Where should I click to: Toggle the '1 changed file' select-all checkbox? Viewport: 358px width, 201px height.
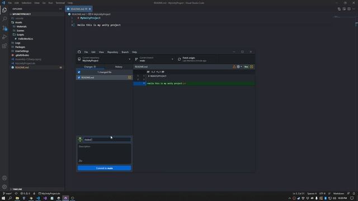[79, 72]
